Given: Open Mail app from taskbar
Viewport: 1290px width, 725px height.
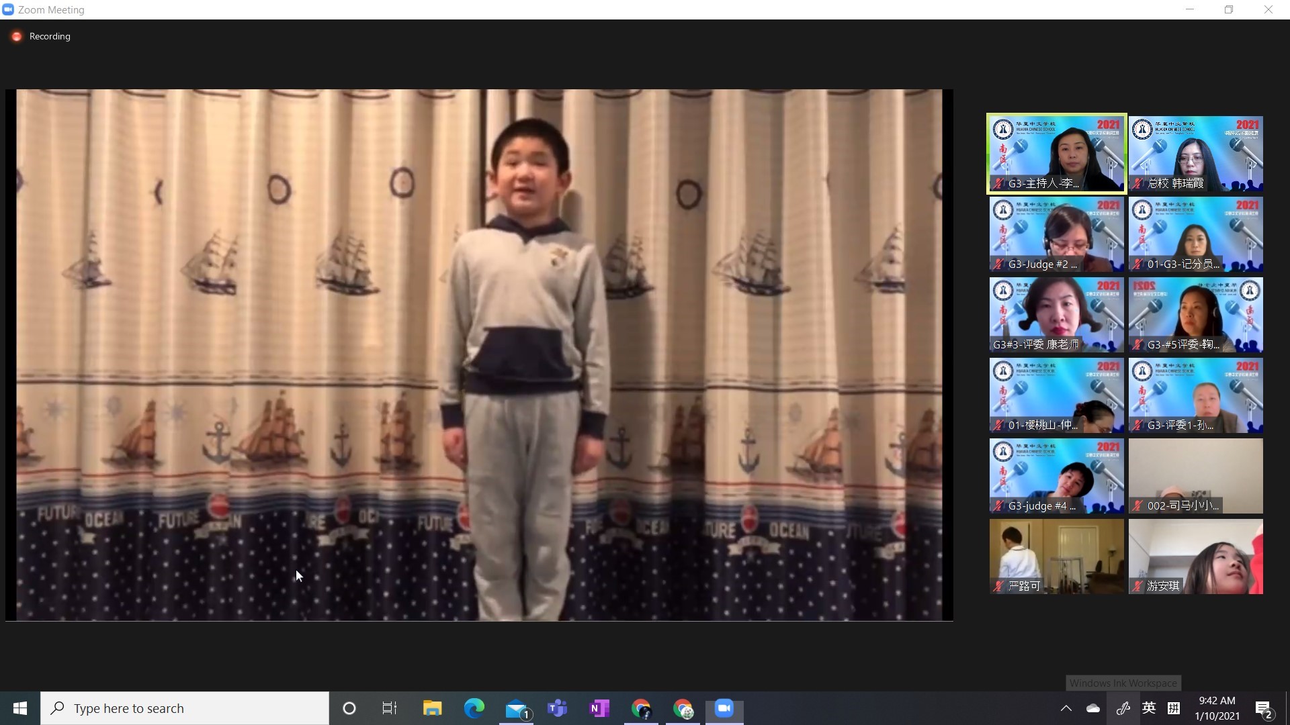Looking at the screenshot, I should click(x=517, y=708).
